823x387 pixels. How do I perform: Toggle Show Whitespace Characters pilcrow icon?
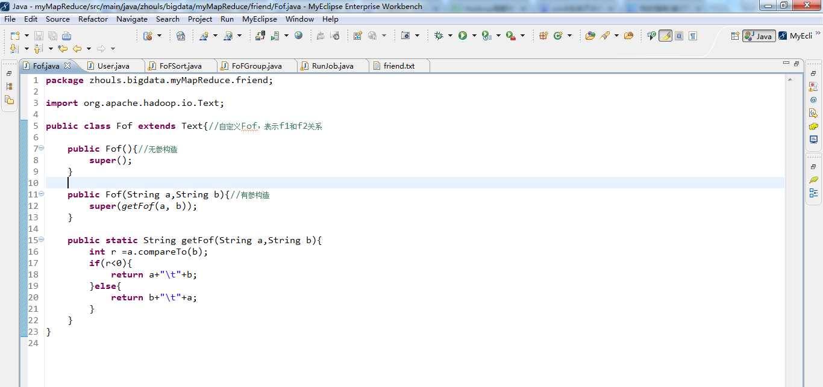[x=693, y=36]
